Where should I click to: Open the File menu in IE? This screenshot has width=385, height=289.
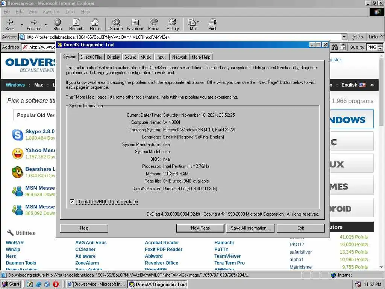pyautogui.click(x=7, y=12)
